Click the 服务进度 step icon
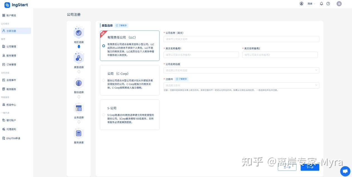Screen dimensions: 352x177 (x=78, y=133)
